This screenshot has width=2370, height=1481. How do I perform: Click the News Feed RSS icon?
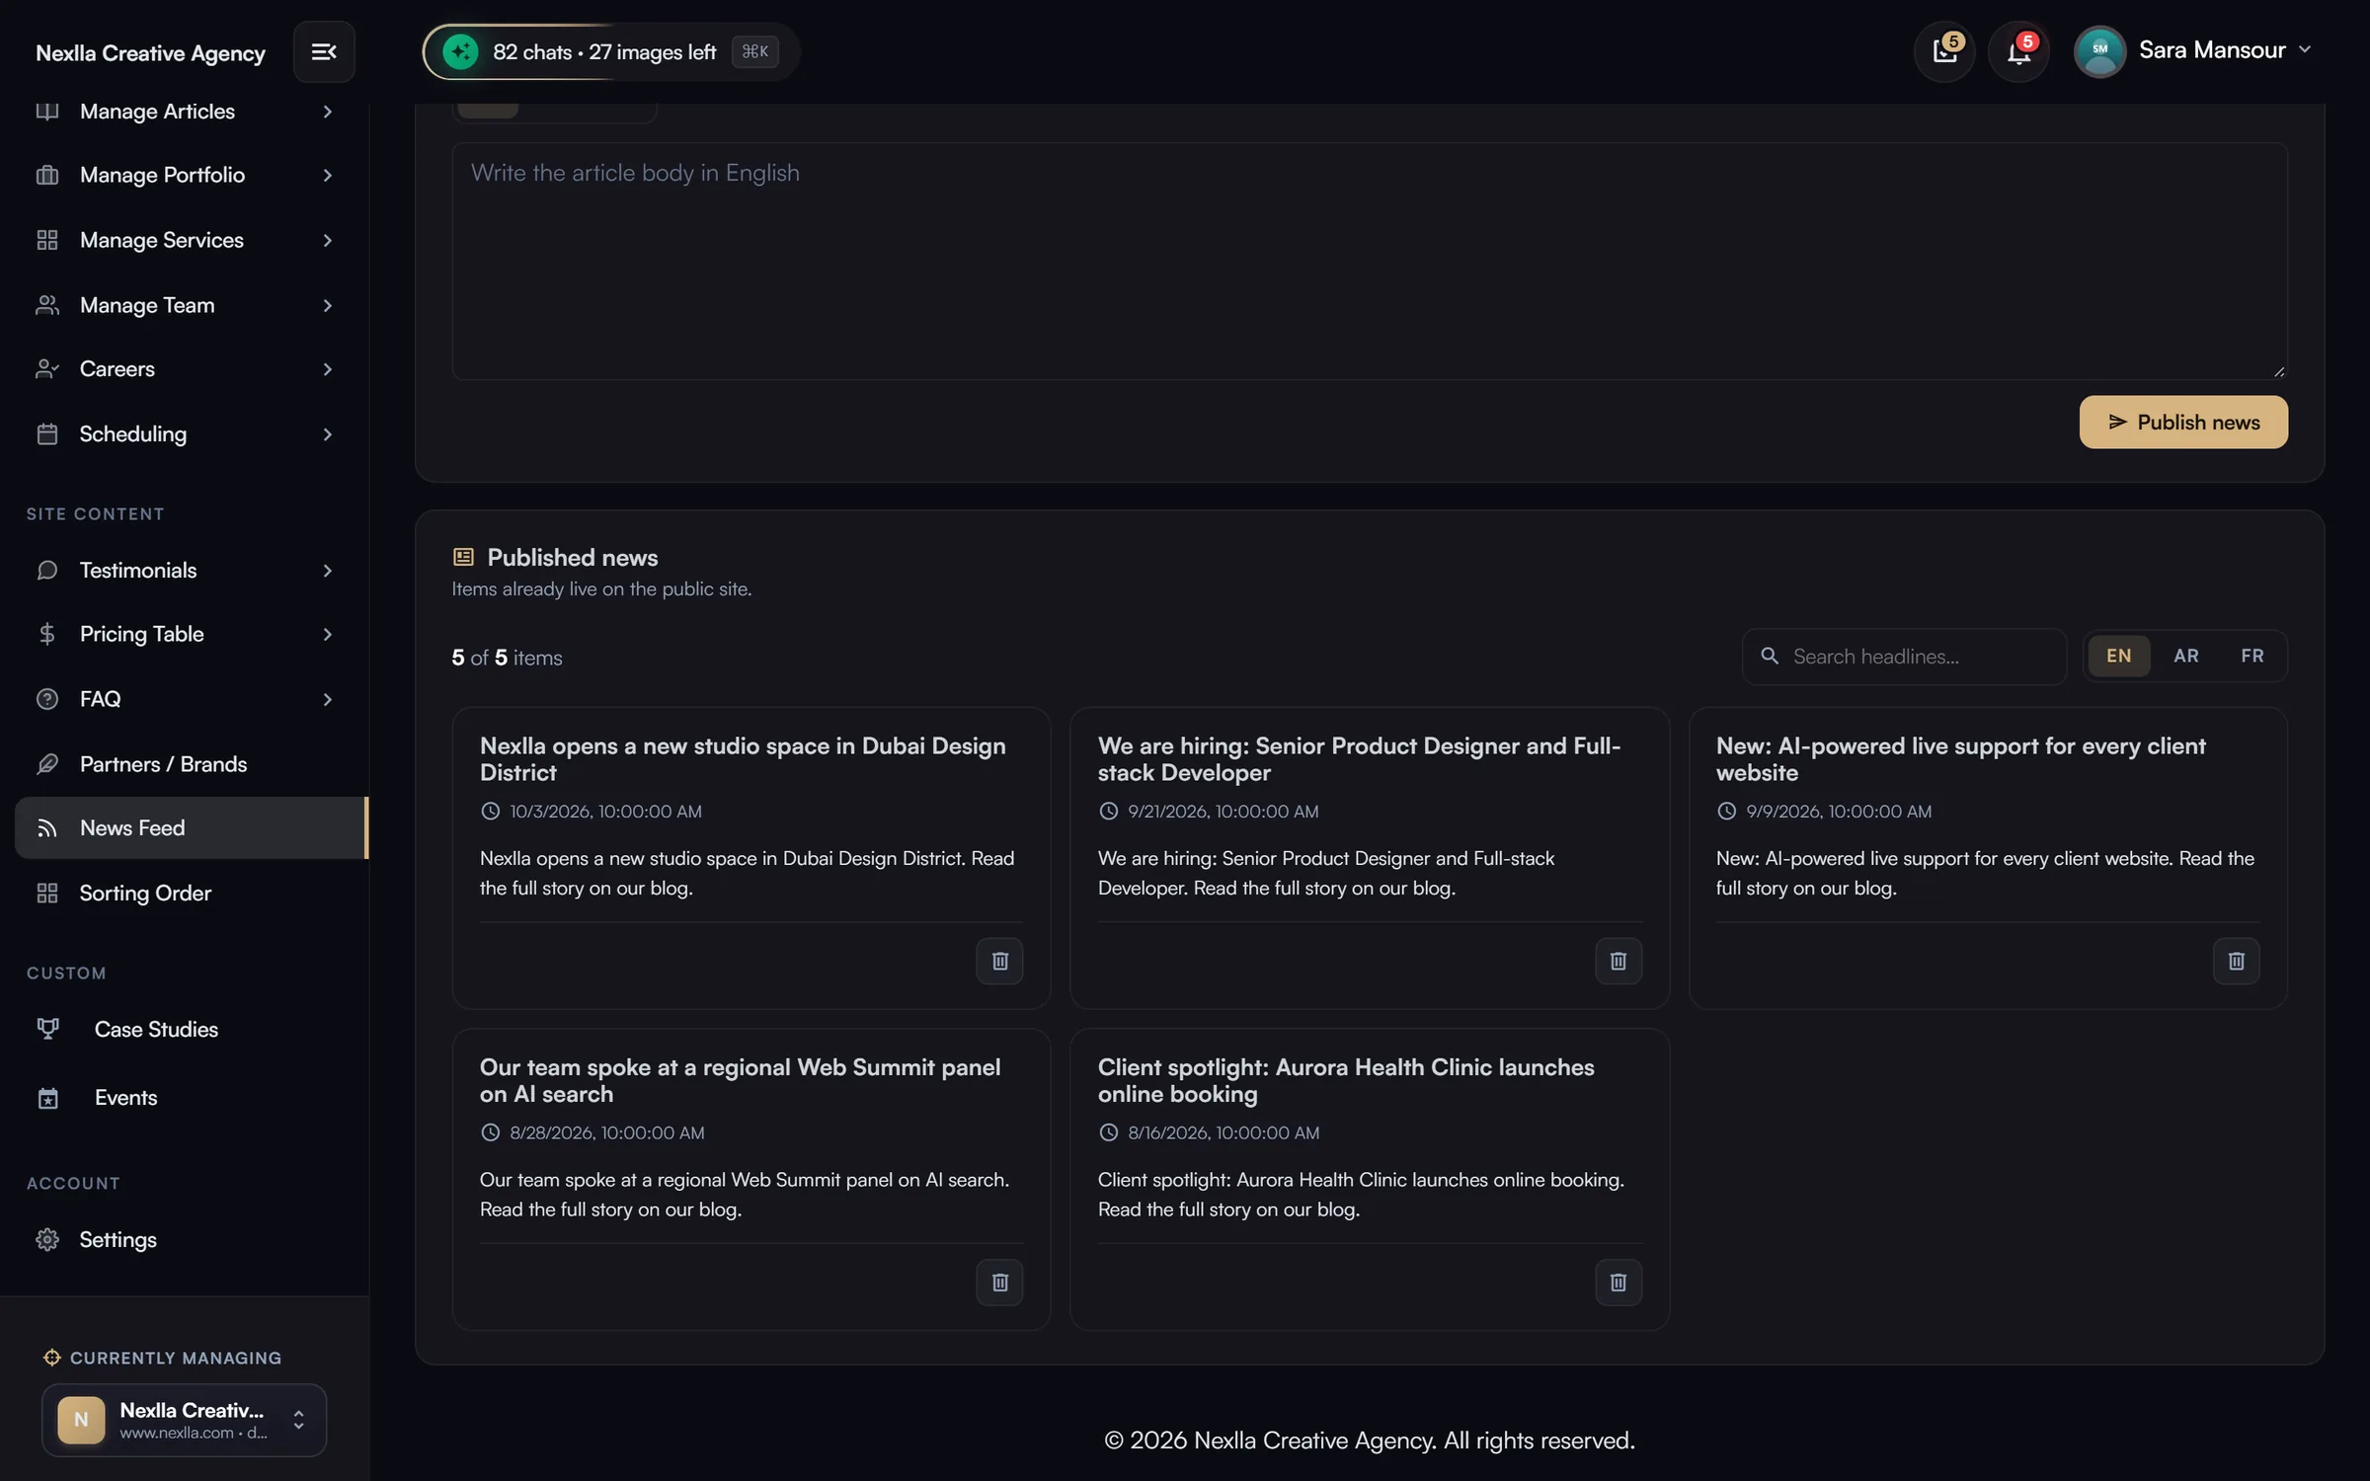[x=47, y=827]
